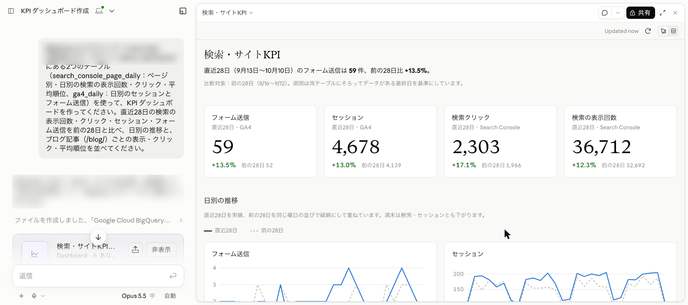The width and height of the screenshot is (688, 305).
Task: Click the 日別の推移 section heading
Action: 221,201
